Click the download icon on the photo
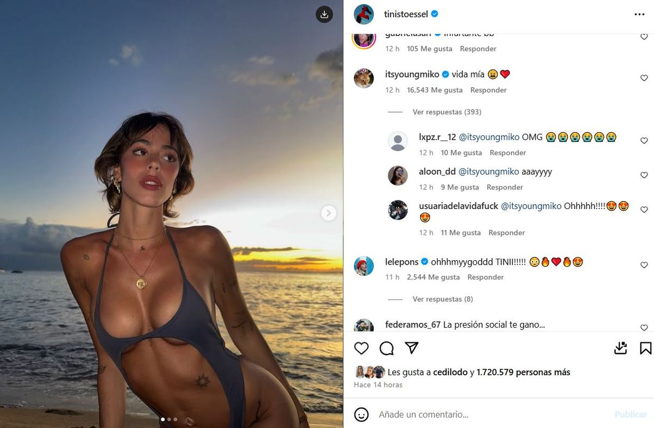The image size is (654, 428). click(324, 15)
